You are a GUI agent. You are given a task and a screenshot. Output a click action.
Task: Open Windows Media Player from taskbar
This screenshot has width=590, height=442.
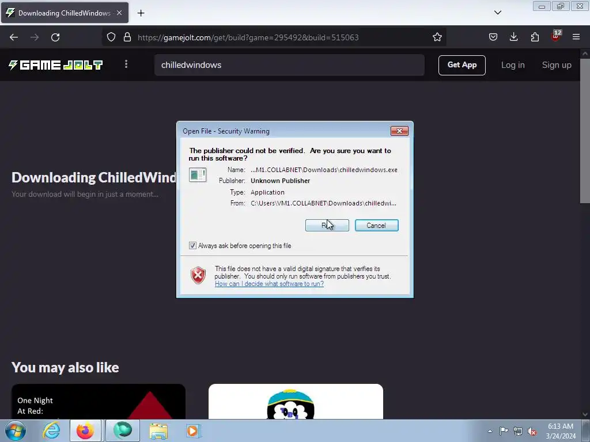193,431
